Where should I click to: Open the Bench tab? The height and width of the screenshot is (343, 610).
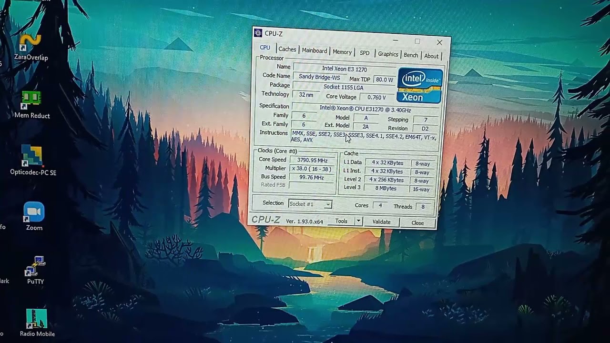coord(411,55)
